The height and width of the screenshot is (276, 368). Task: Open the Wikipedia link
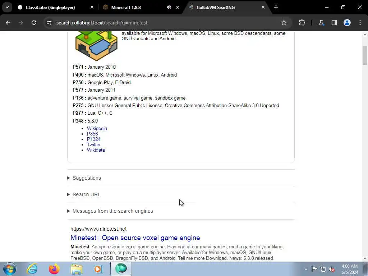point(97,128)
